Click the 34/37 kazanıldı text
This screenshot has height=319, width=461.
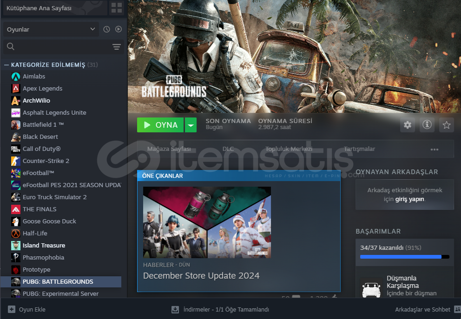382,247
